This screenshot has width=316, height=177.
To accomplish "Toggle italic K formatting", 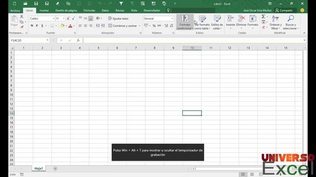I will click(37, 26).
